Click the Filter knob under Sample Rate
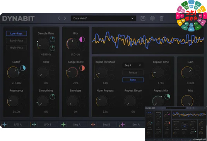Image resolution: width=207 pixels, height=141 pixels. click(x=43, y=72)
